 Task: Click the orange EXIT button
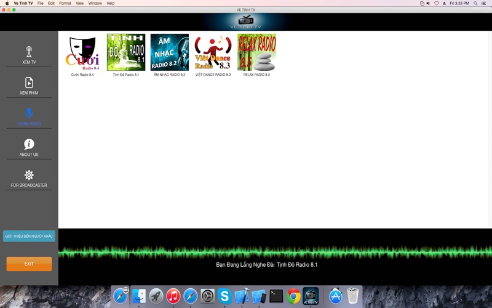pyautogui.click(x=29, y=264)
